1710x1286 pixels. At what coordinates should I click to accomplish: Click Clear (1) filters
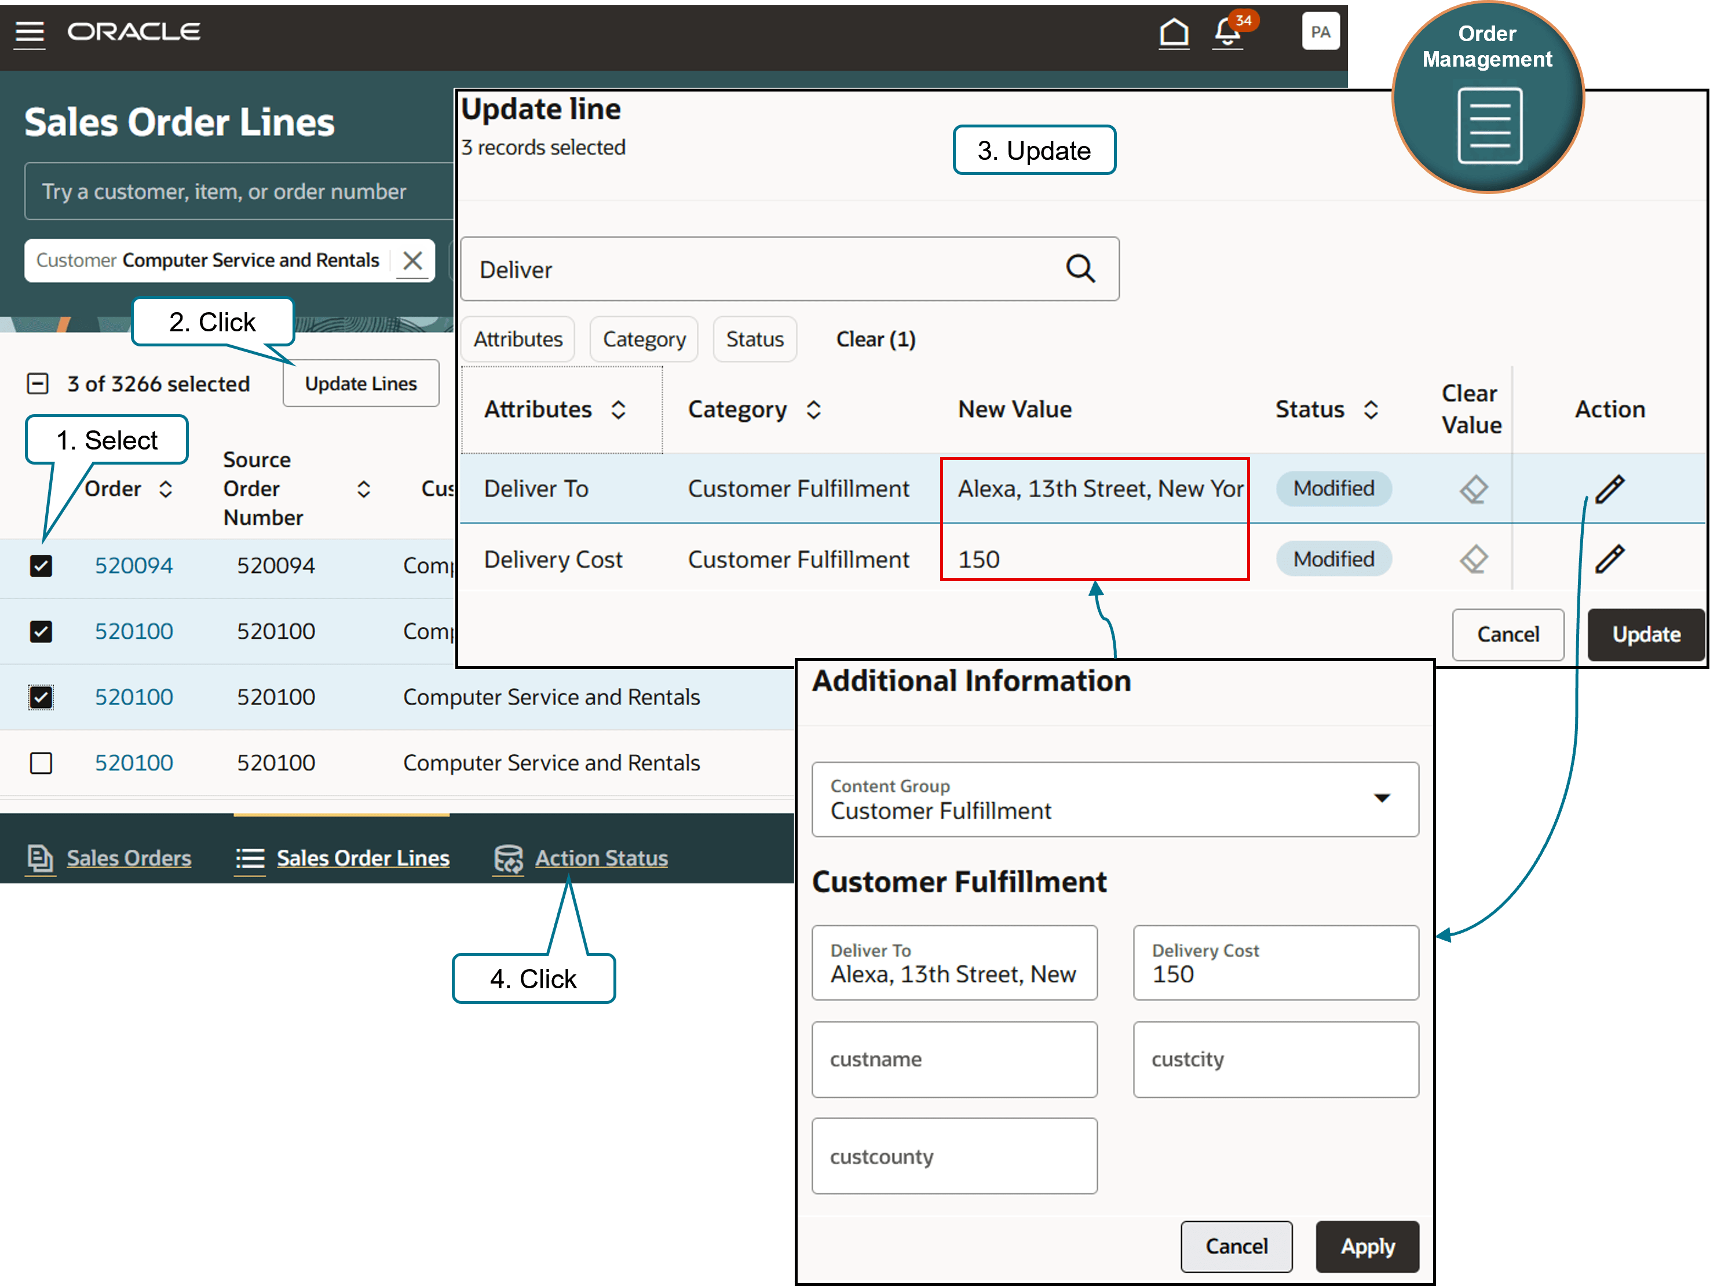(x=876, y=339)
